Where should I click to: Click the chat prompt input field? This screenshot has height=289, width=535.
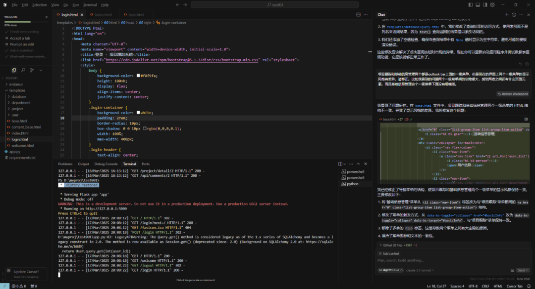coord(453,260)
